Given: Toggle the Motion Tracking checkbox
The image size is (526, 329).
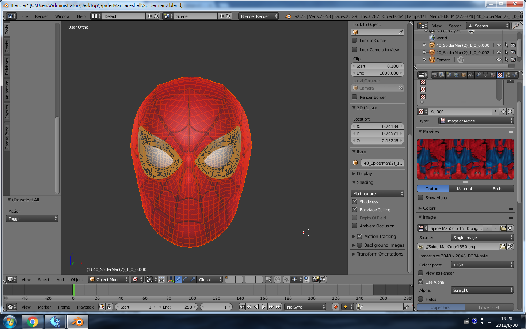Looking at the screenshot, I should [359, 236].
